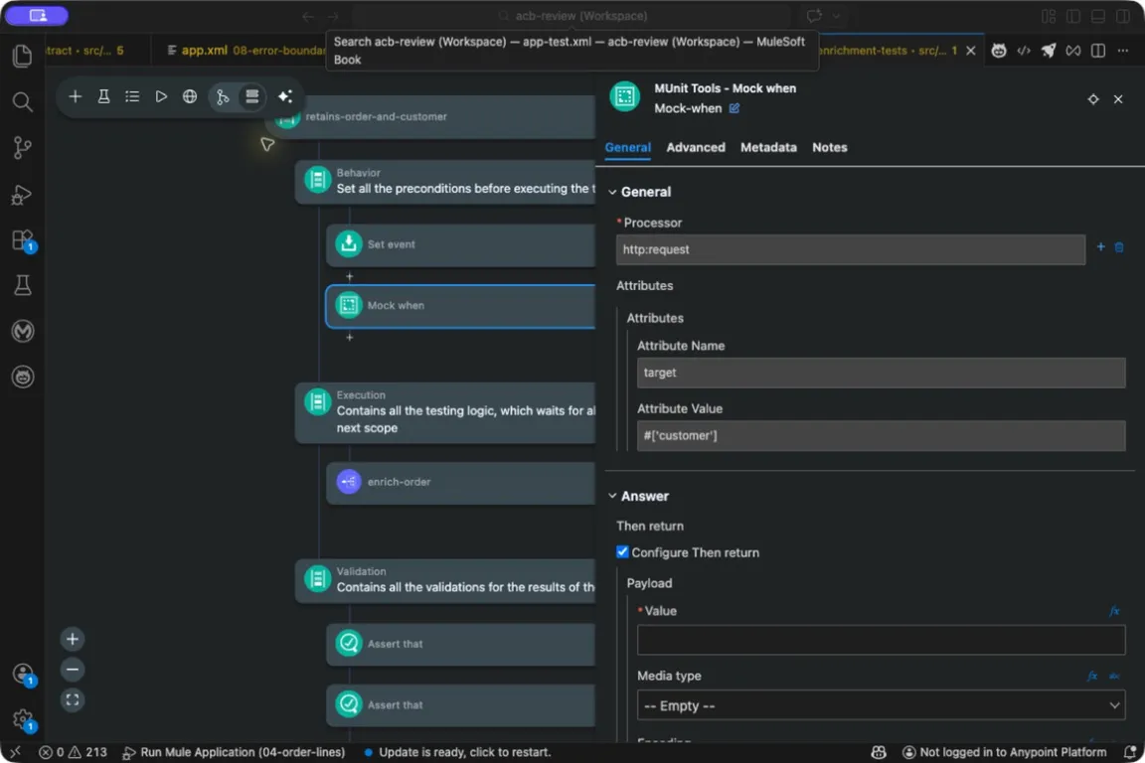Click the play icon in canvas toolbar
1145x763 pixels.
161,96
